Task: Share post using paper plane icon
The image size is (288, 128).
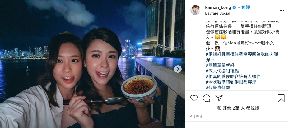Action: [x=219, y=98]
